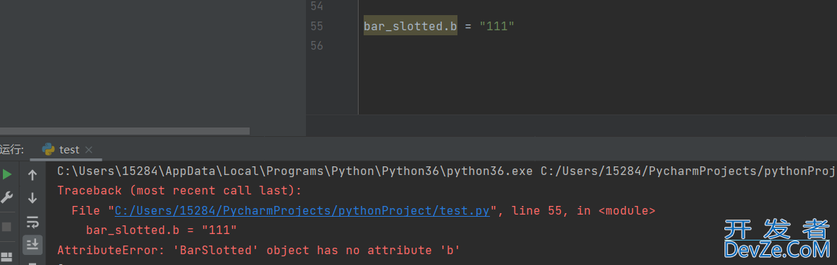This screenshot has width=837, height=265.
Task: Go up the stack trace arrow
Action: [x=32, y=175]
